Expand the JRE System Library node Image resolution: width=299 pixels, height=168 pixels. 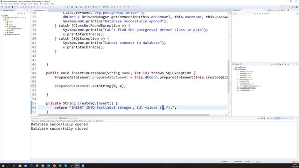(4, 18)
